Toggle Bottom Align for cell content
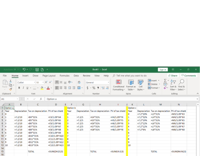 click(x=65, y=82)
